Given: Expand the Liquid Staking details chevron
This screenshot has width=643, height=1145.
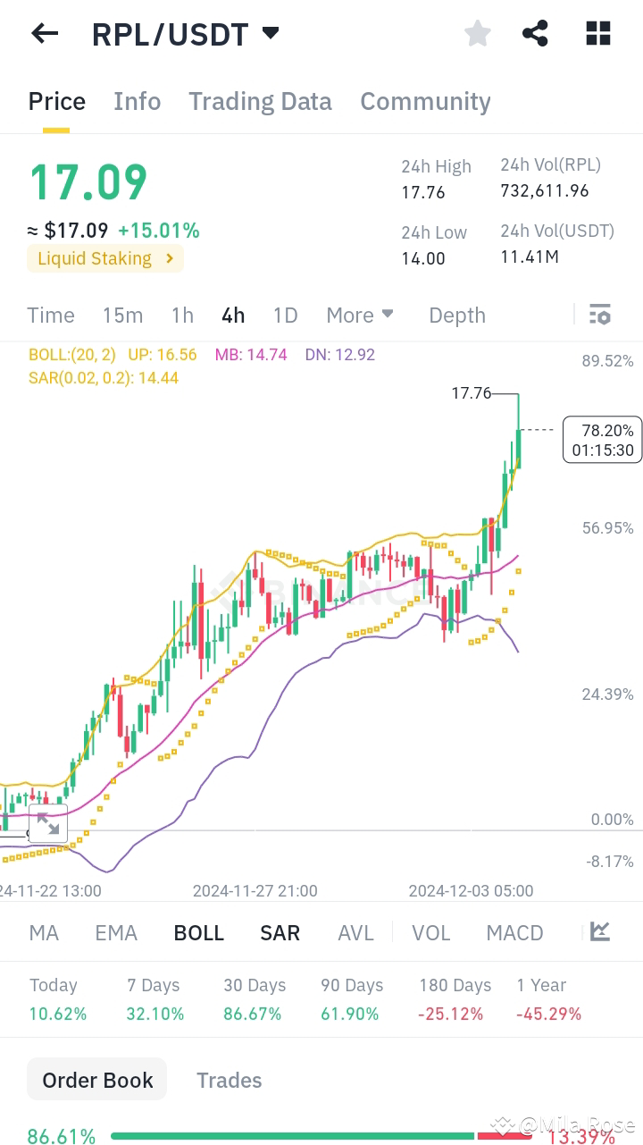Looking at the screenshot, I should pyautogui.click(x=168, y=257).
